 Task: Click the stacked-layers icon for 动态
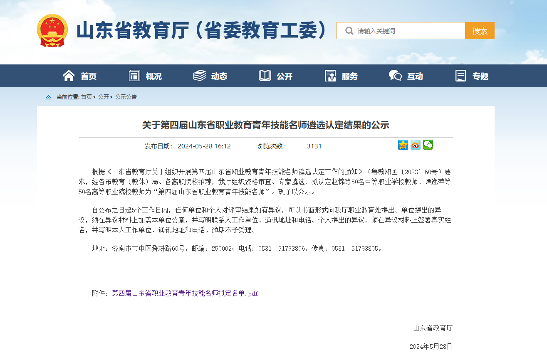pyautogui.click(x=200, y=76)
